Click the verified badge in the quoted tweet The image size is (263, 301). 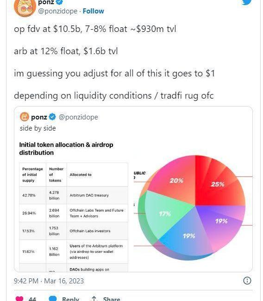tap(52, 117)
